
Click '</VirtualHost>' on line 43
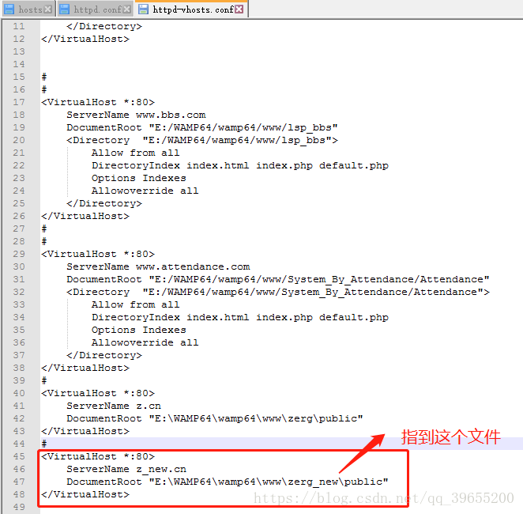click(85, 431)
